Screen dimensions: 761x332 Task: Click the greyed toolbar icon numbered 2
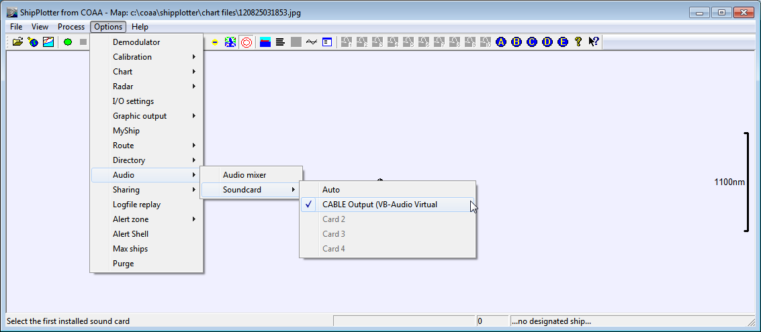pos(361,42)
